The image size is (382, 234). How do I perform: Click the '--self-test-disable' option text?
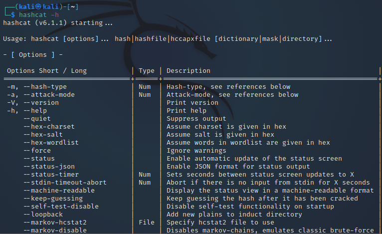click(x=61, y=207)
